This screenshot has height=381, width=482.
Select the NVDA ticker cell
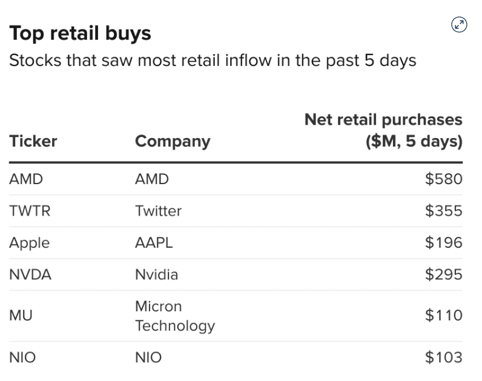click(x=30, y=275)
